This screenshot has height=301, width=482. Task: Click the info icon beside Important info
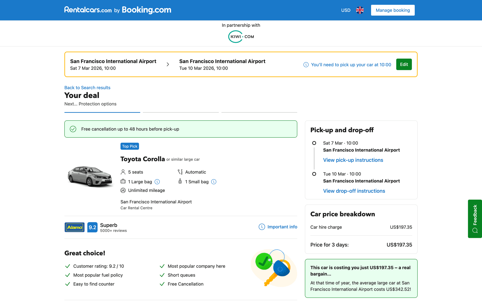point(262,227)
